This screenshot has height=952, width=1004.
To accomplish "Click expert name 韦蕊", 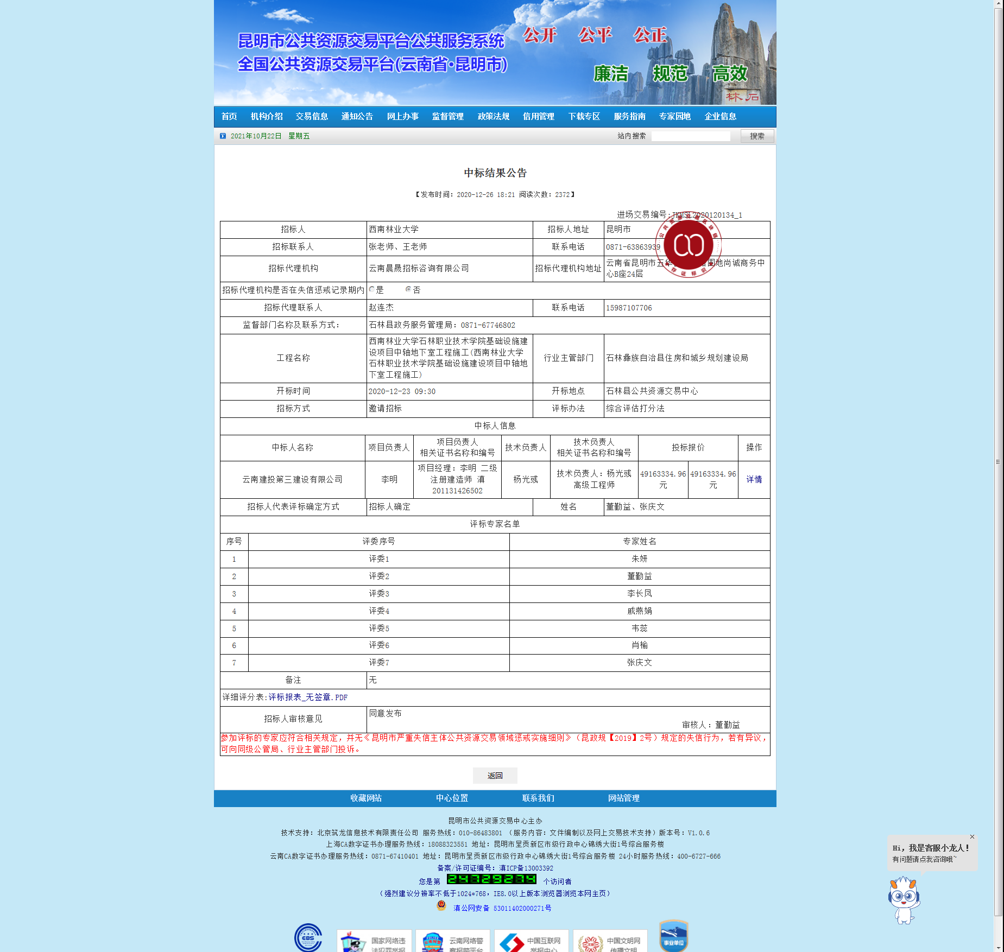I will click(x=640, y=629).
